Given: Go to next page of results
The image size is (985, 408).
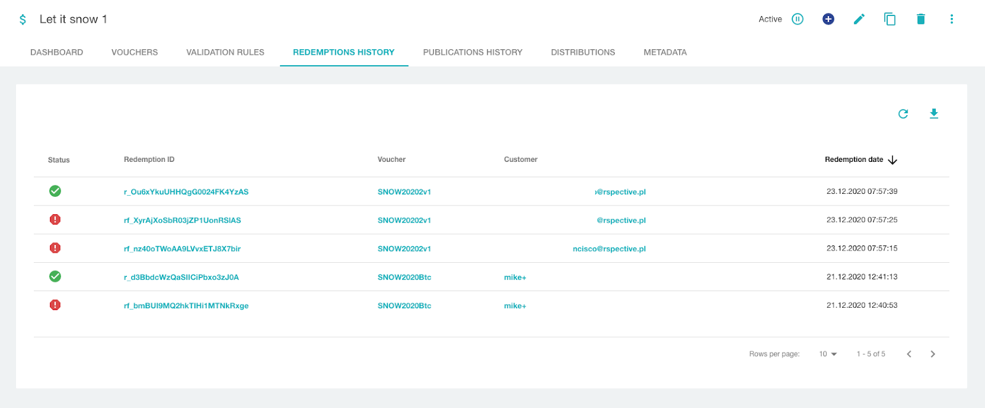Looking at the screenshot, I should [933, 354].
